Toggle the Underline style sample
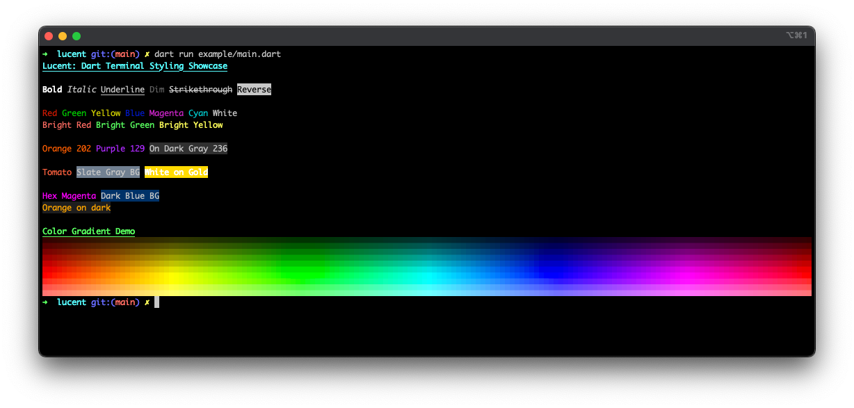 [x=122, y=89]
